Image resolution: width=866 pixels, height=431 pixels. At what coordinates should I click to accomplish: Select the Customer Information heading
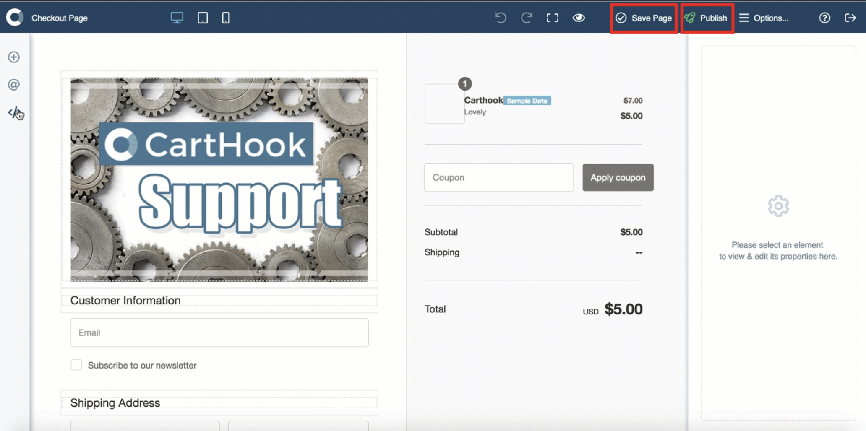[125, 300]
